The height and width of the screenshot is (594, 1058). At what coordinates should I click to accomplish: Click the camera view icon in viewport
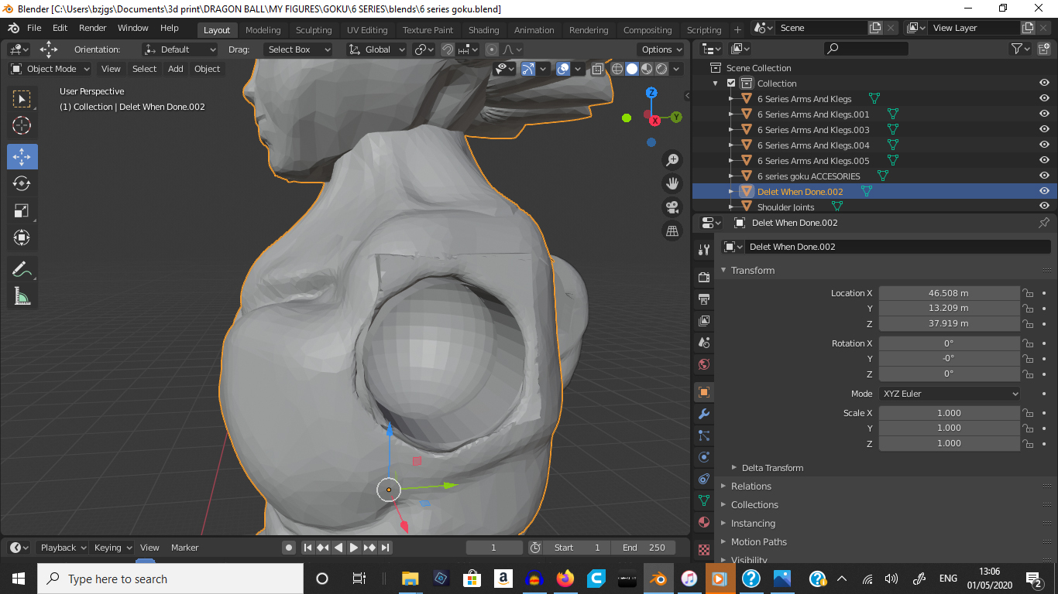point(672,207)
